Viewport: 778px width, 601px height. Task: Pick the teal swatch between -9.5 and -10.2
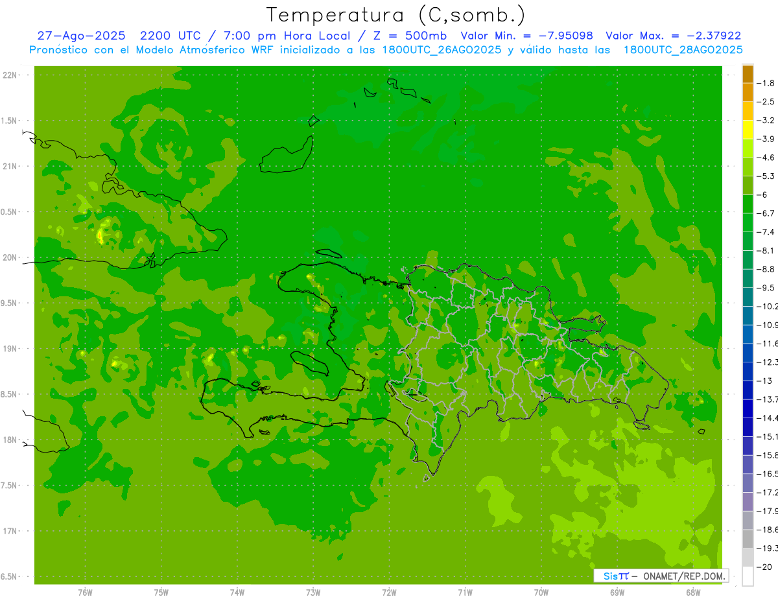pyautogui.click(x=748, y=297)
